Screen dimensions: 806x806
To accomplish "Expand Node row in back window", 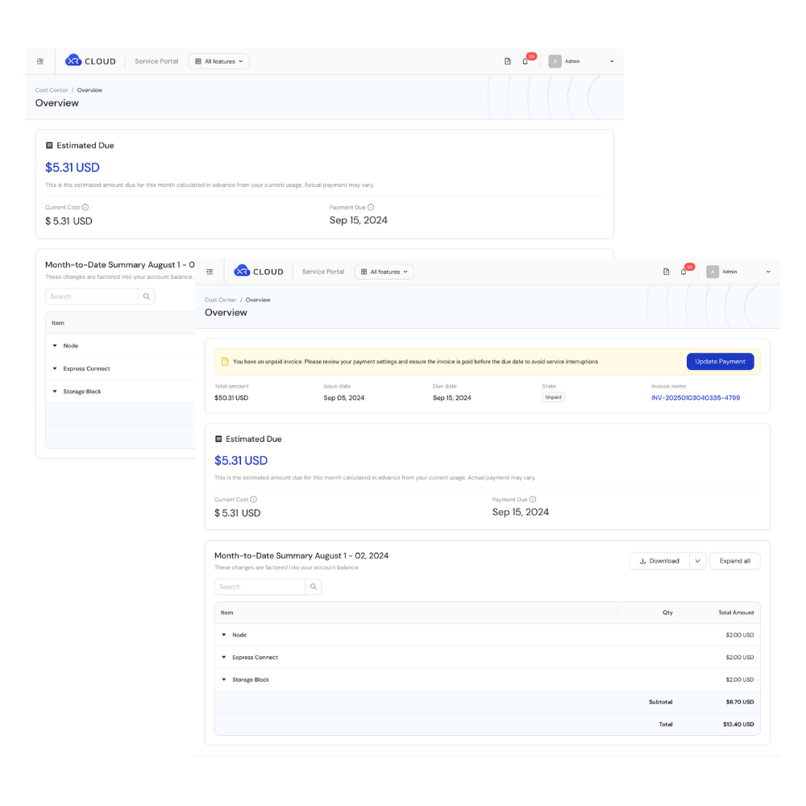I will pyautogui.click(x=55, y=346).
